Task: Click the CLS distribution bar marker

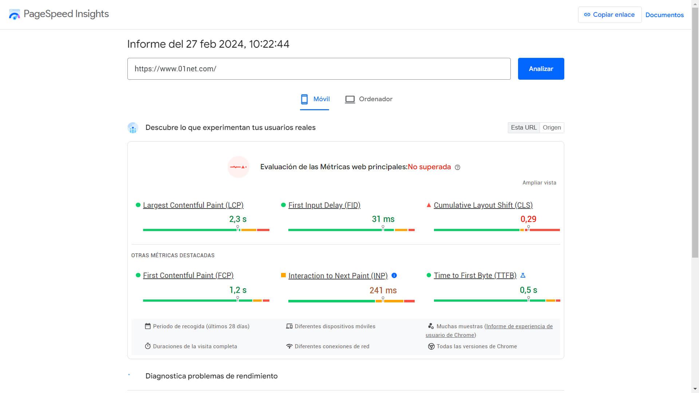Action: (528, 228)
